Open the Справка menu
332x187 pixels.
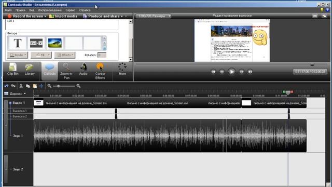[x=85, y=10]
